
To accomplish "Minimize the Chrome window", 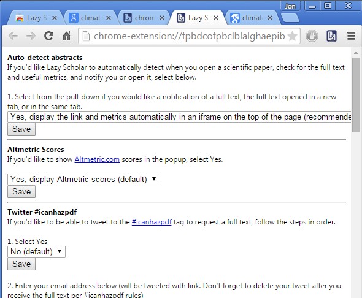I will (x=312, y=6).
